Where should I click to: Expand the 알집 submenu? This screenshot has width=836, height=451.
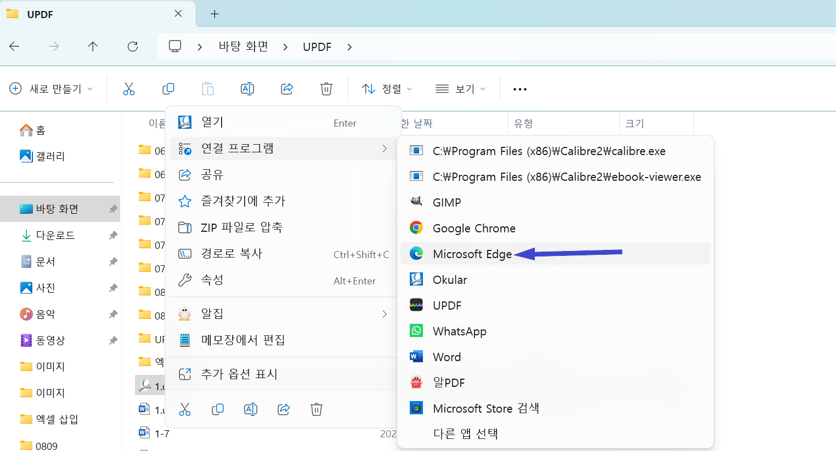pos(283,314)
